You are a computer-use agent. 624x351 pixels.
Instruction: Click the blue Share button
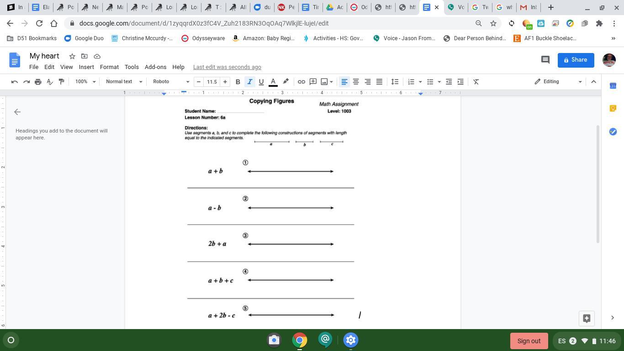click(576, 60)
